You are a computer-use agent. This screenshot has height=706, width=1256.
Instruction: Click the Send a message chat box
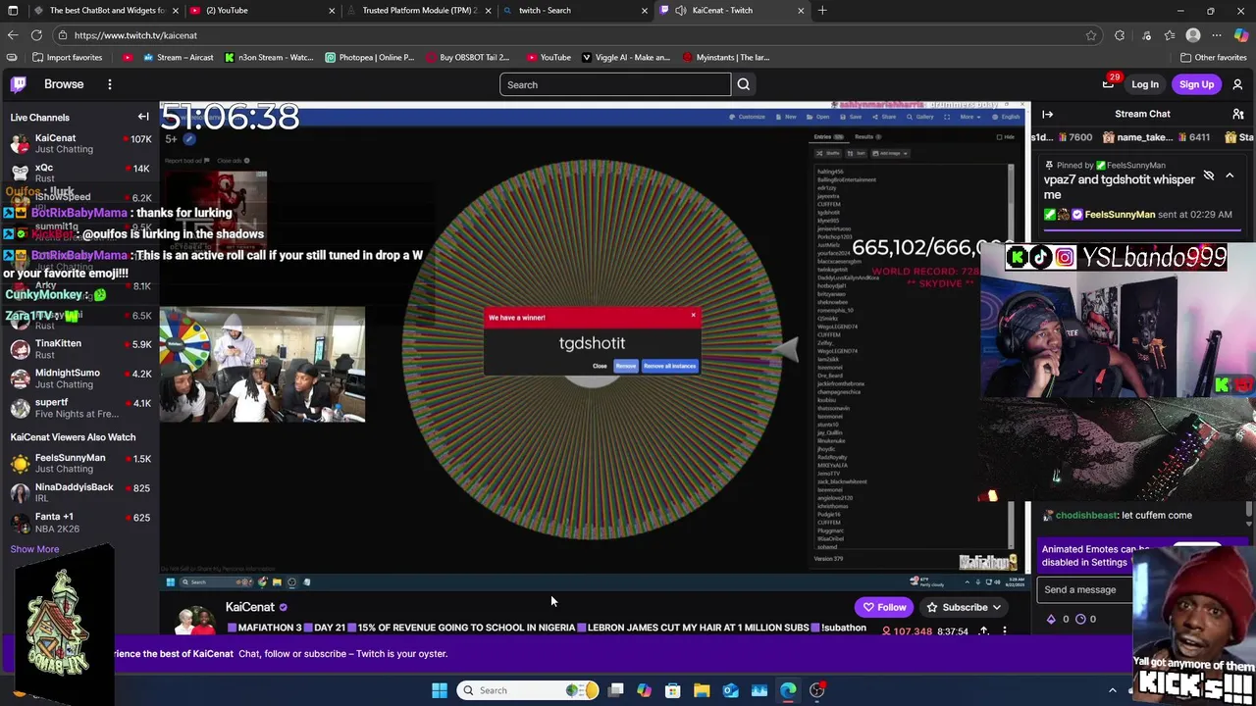coord(1085,589)
